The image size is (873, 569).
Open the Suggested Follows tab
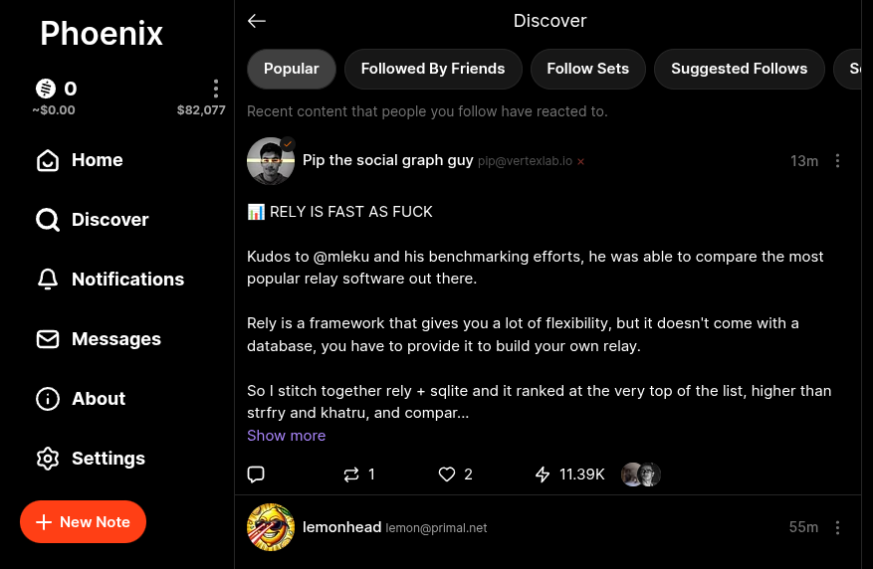click(x=739, y=69)
